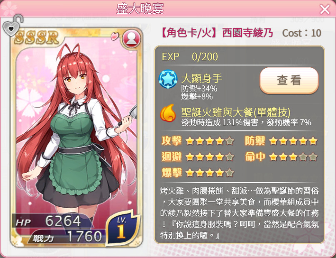Click the LV. 1 level badge

(x=123, y=228)
